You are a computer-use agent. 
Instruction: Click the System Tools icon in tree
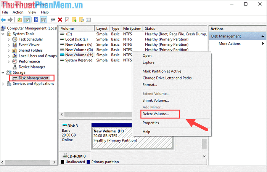(9, 34)
